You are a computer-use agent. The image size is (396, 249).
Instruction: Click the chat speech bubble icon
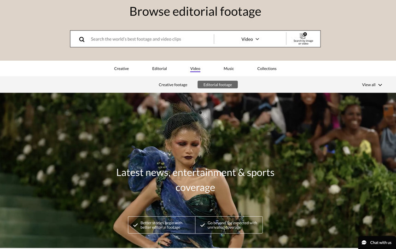pyautogui.click(x=364, y=243)
